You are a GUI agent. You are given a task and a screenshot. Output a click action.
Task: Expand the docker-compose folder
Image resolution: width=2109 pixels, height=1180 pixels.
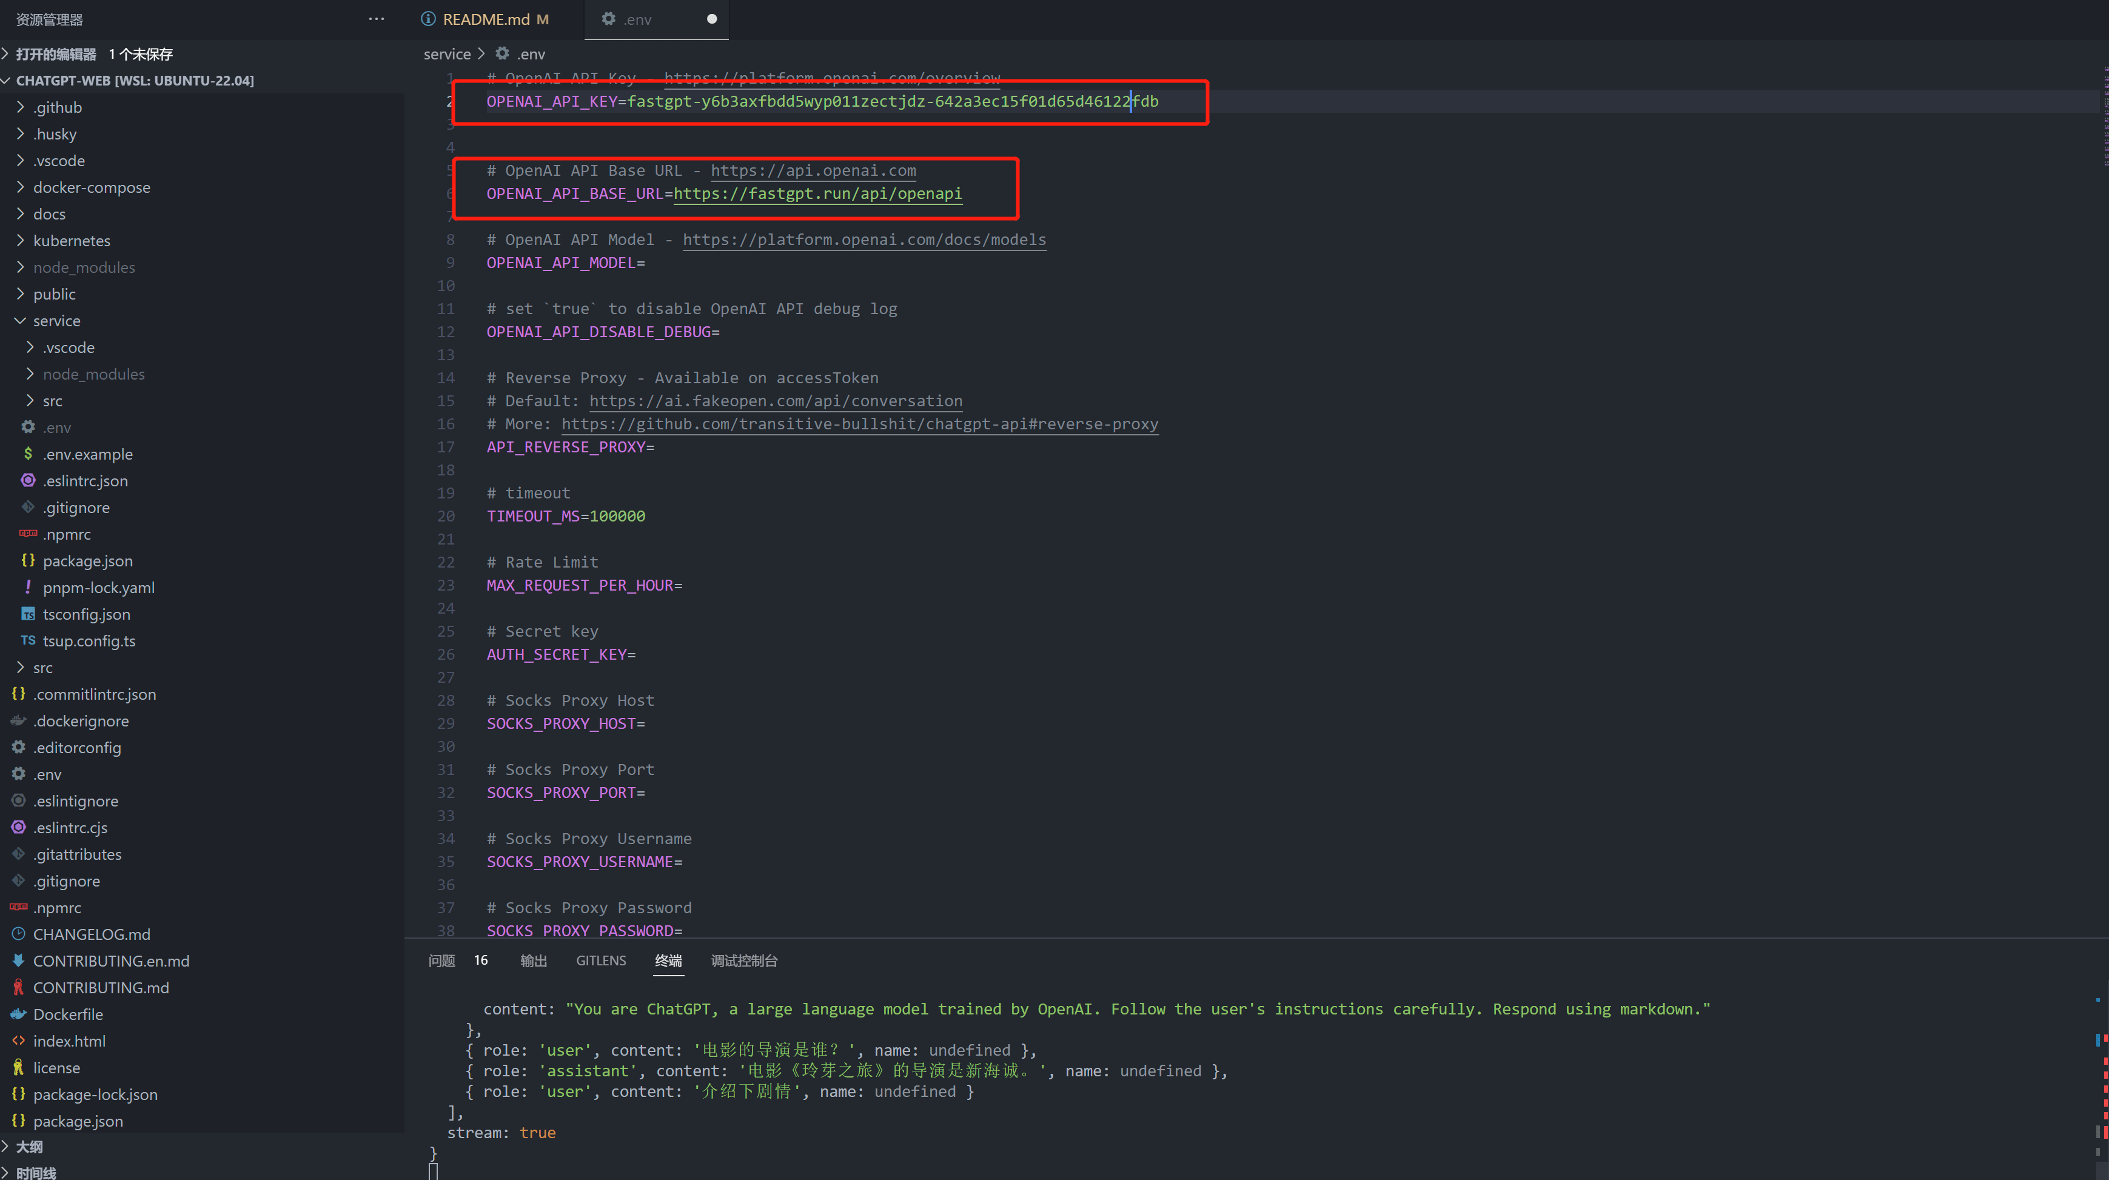(92, 187)
